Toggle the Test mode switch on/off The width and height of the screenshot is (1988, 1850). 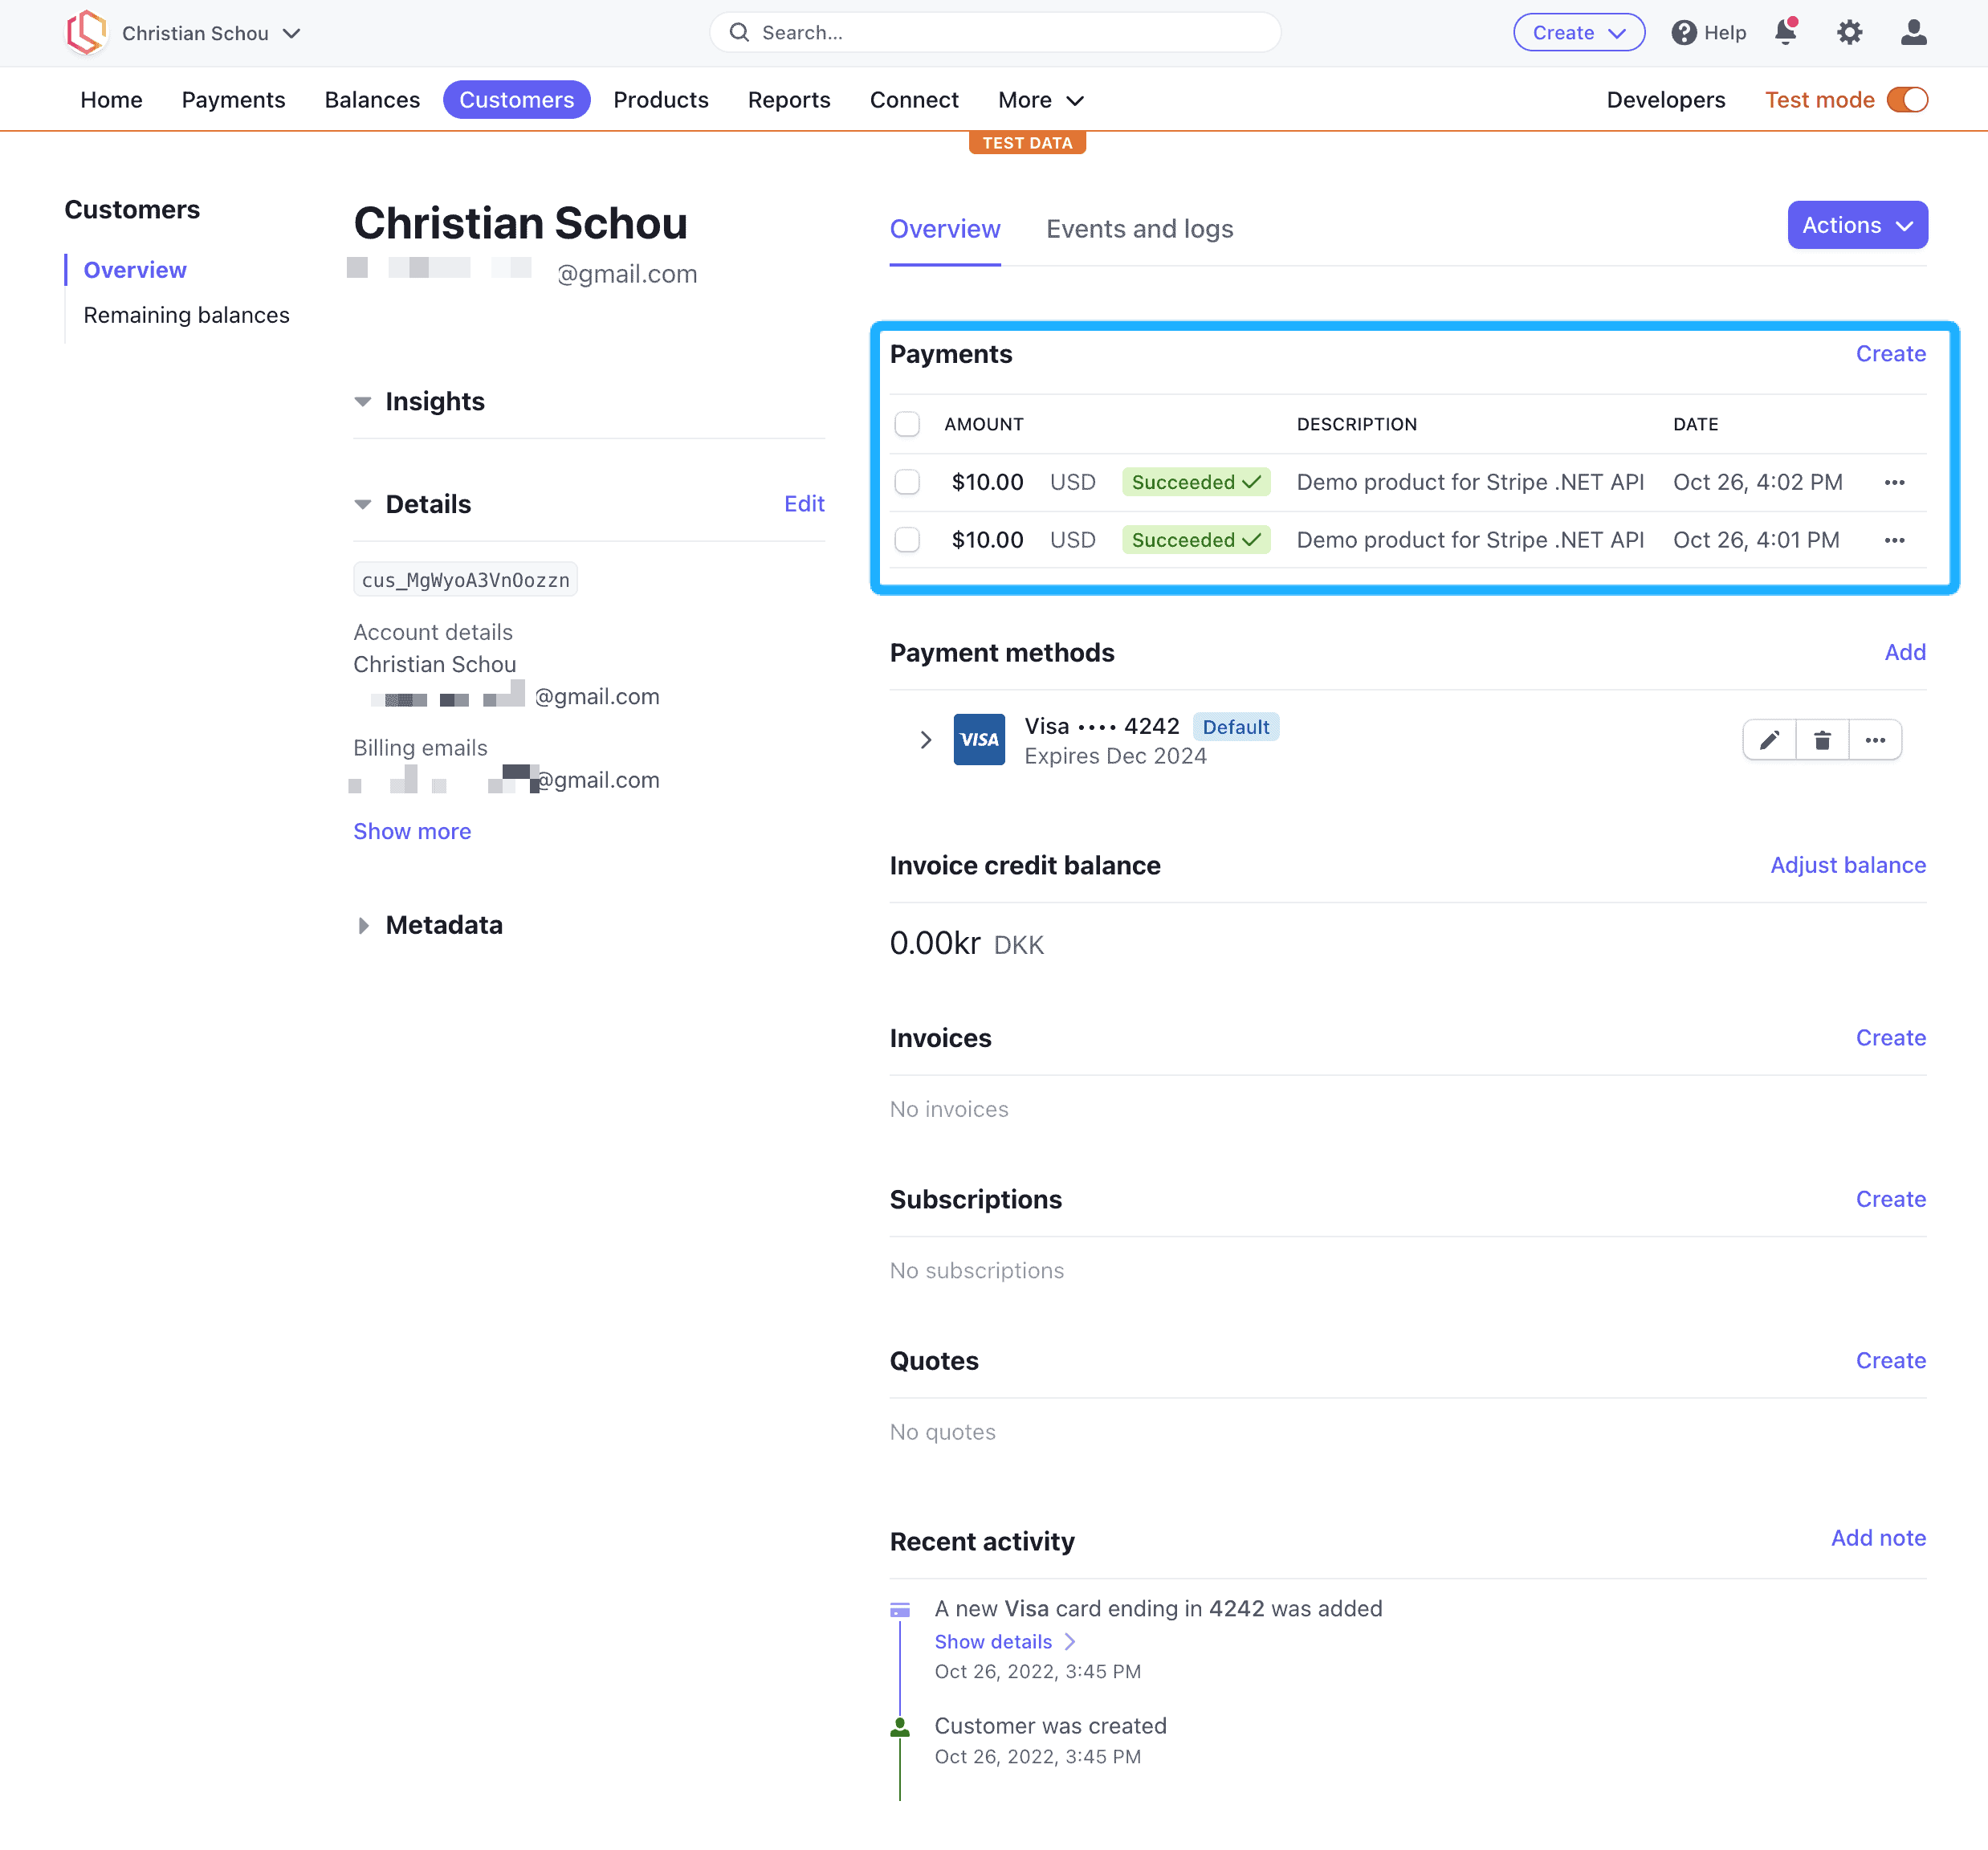1910,99
